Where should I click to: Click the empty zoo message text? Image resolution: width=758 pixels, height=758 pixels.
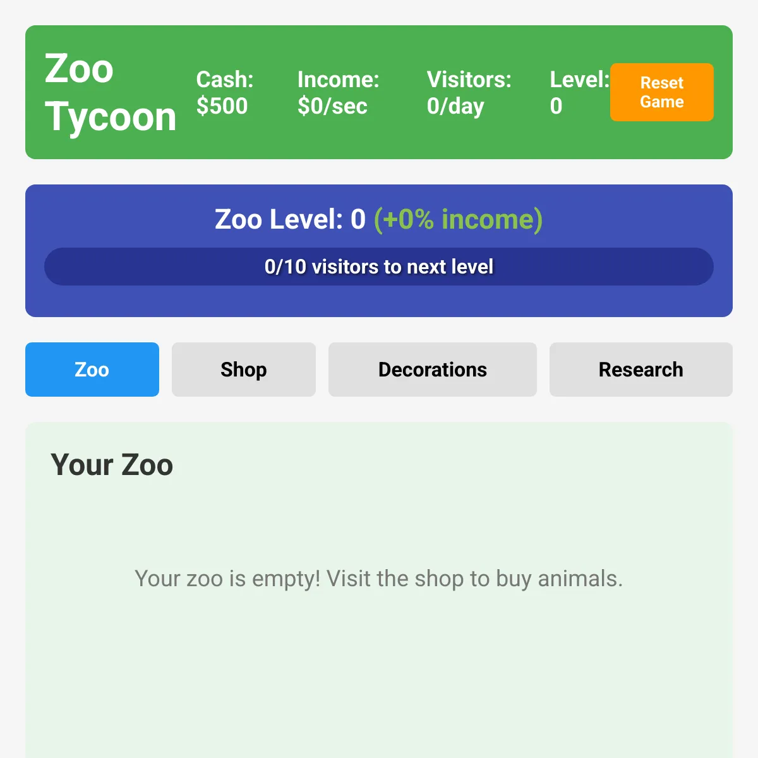click(379, 579)
